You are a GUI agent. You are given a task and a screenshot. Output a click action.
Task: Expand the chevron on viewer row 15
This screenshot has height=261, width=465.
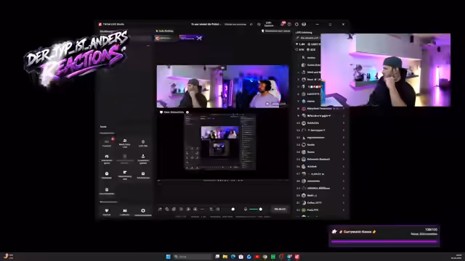[344, 159]
